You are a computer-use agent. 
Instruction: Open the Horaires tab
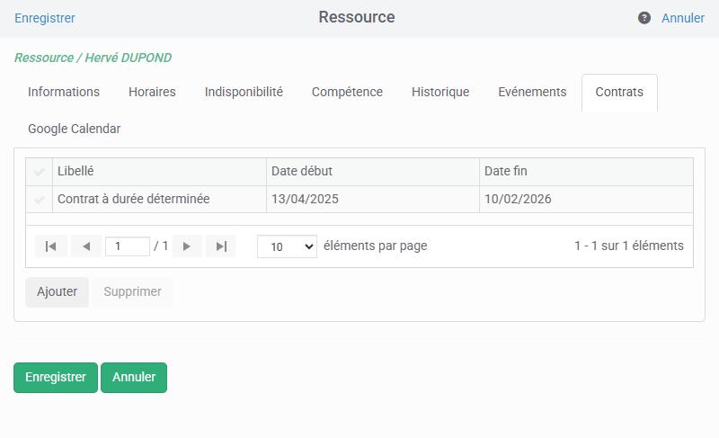pyautogui.click(x=152, y=92)
